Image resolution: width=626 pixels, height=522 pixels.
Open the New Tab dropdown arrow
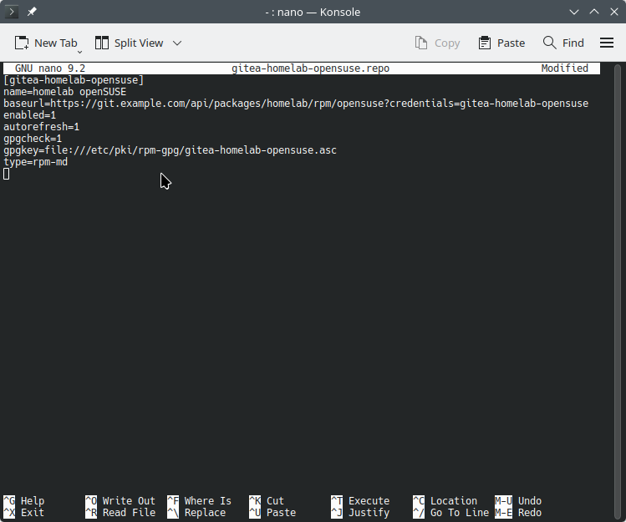(x=80, y=53)
